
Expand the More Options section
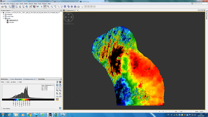[x=6, y=109]
